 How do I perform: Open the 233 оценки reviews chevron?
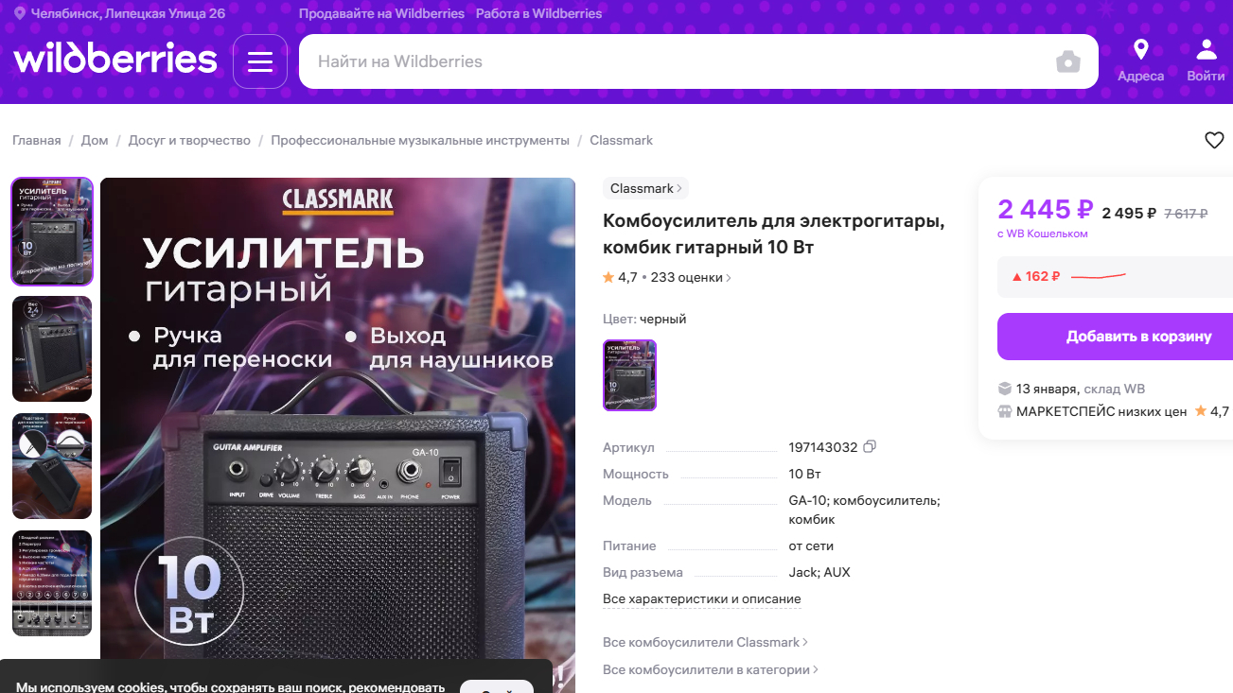[728, 278]
